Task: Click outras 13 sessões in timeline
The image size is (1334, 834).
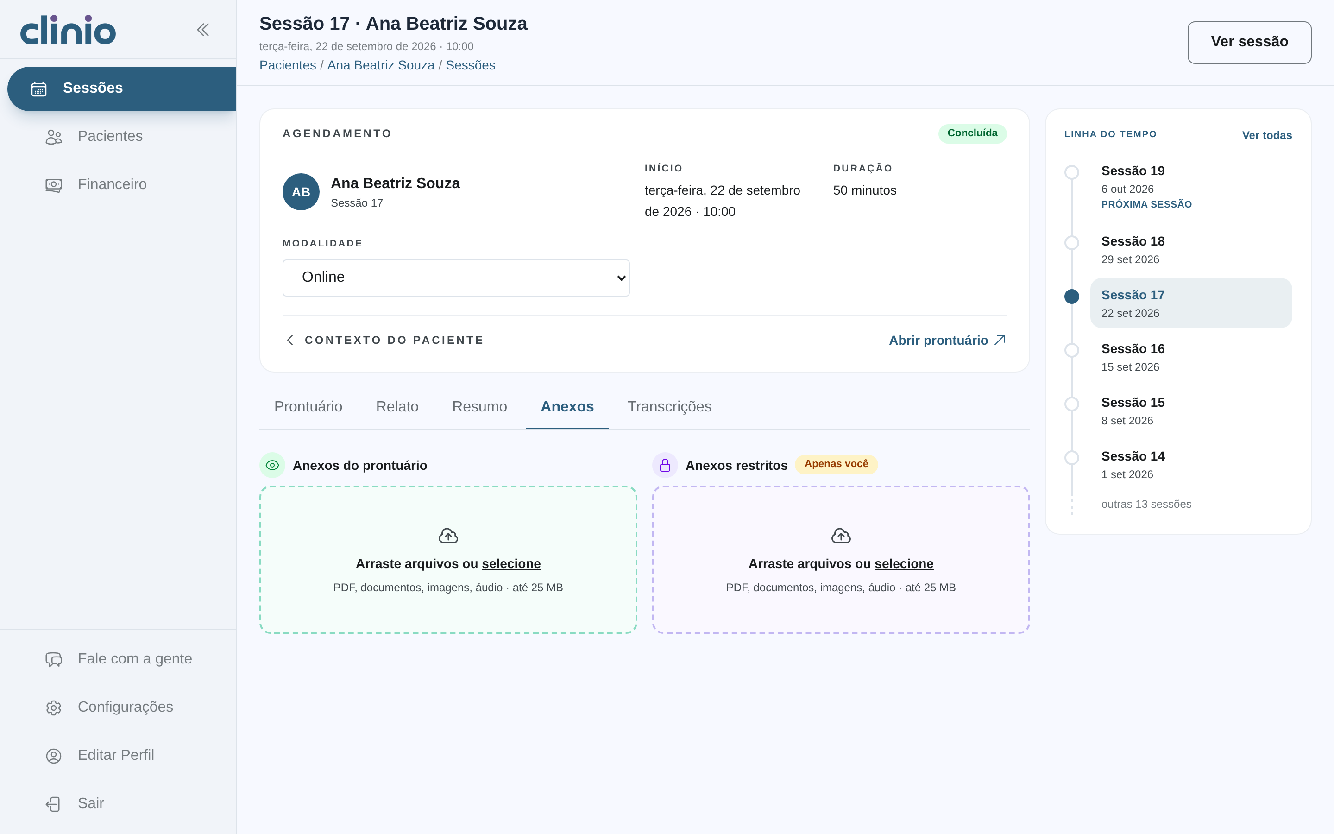Action: tap(1146, 504)
